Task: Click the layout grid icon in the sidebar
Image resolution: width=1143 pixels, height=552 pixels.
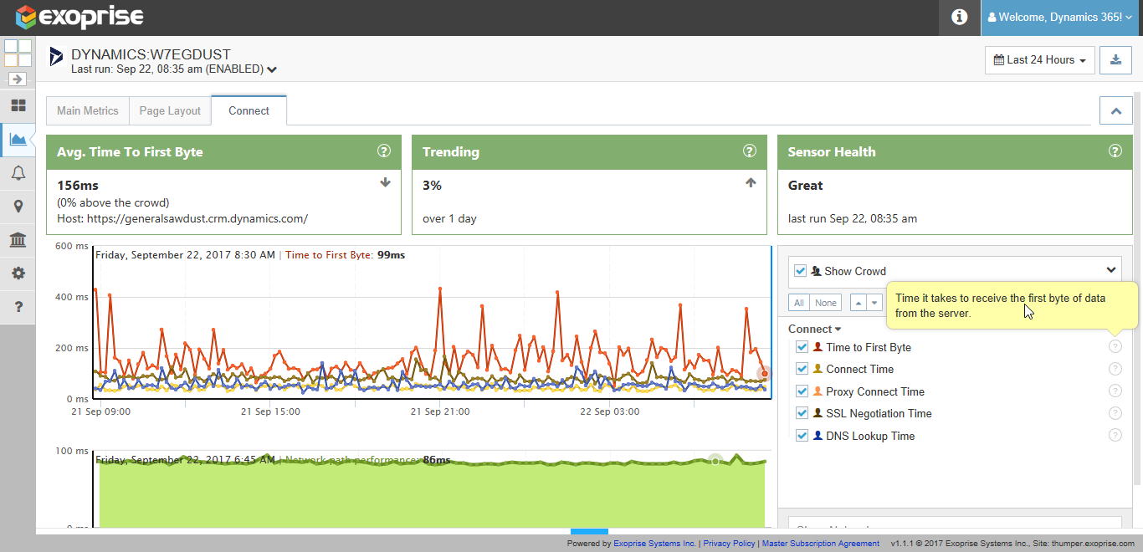Action: coord(18,53)
